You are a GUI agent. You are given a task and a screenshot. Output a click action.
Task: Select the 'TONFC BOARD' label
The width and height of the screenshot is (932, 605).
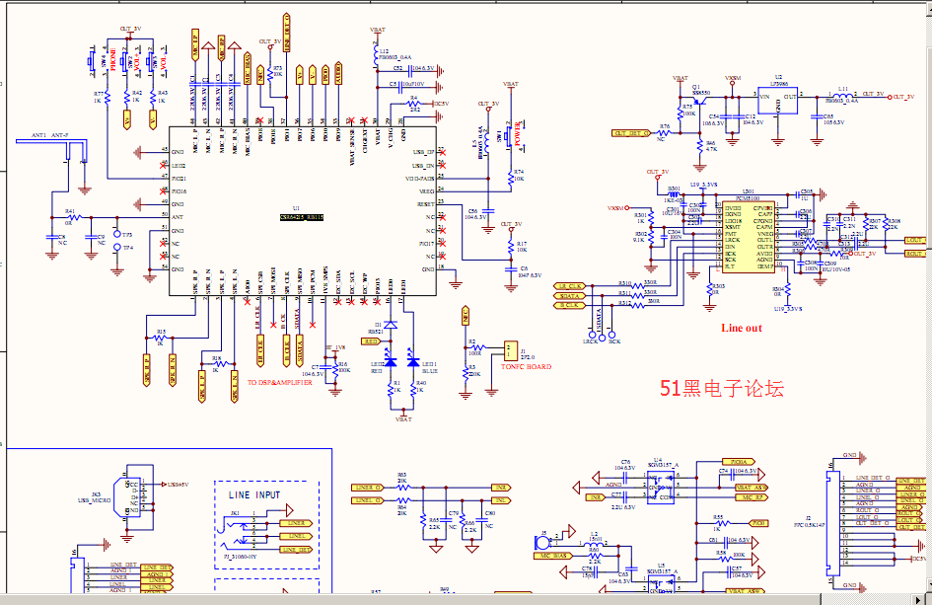[x=526, y=367]
